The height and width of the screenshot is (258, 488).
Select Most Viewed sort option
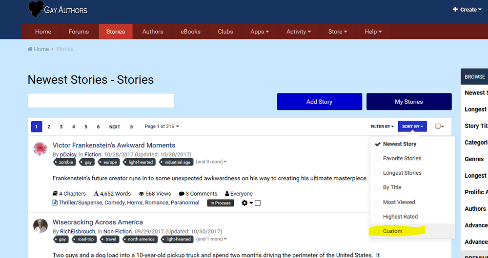click(x=412, y=202)
